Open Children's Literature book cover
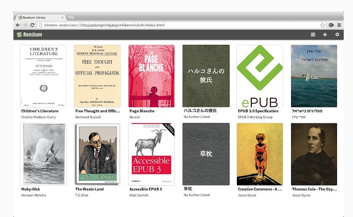The image size is (353, 217). click(x=43, y=76)
